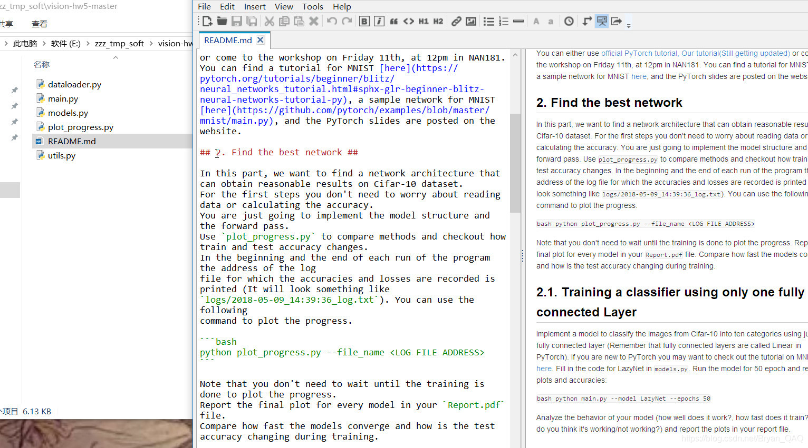Click the uppercase A icon
Screen dimensions: 808x448
point(536,21)
